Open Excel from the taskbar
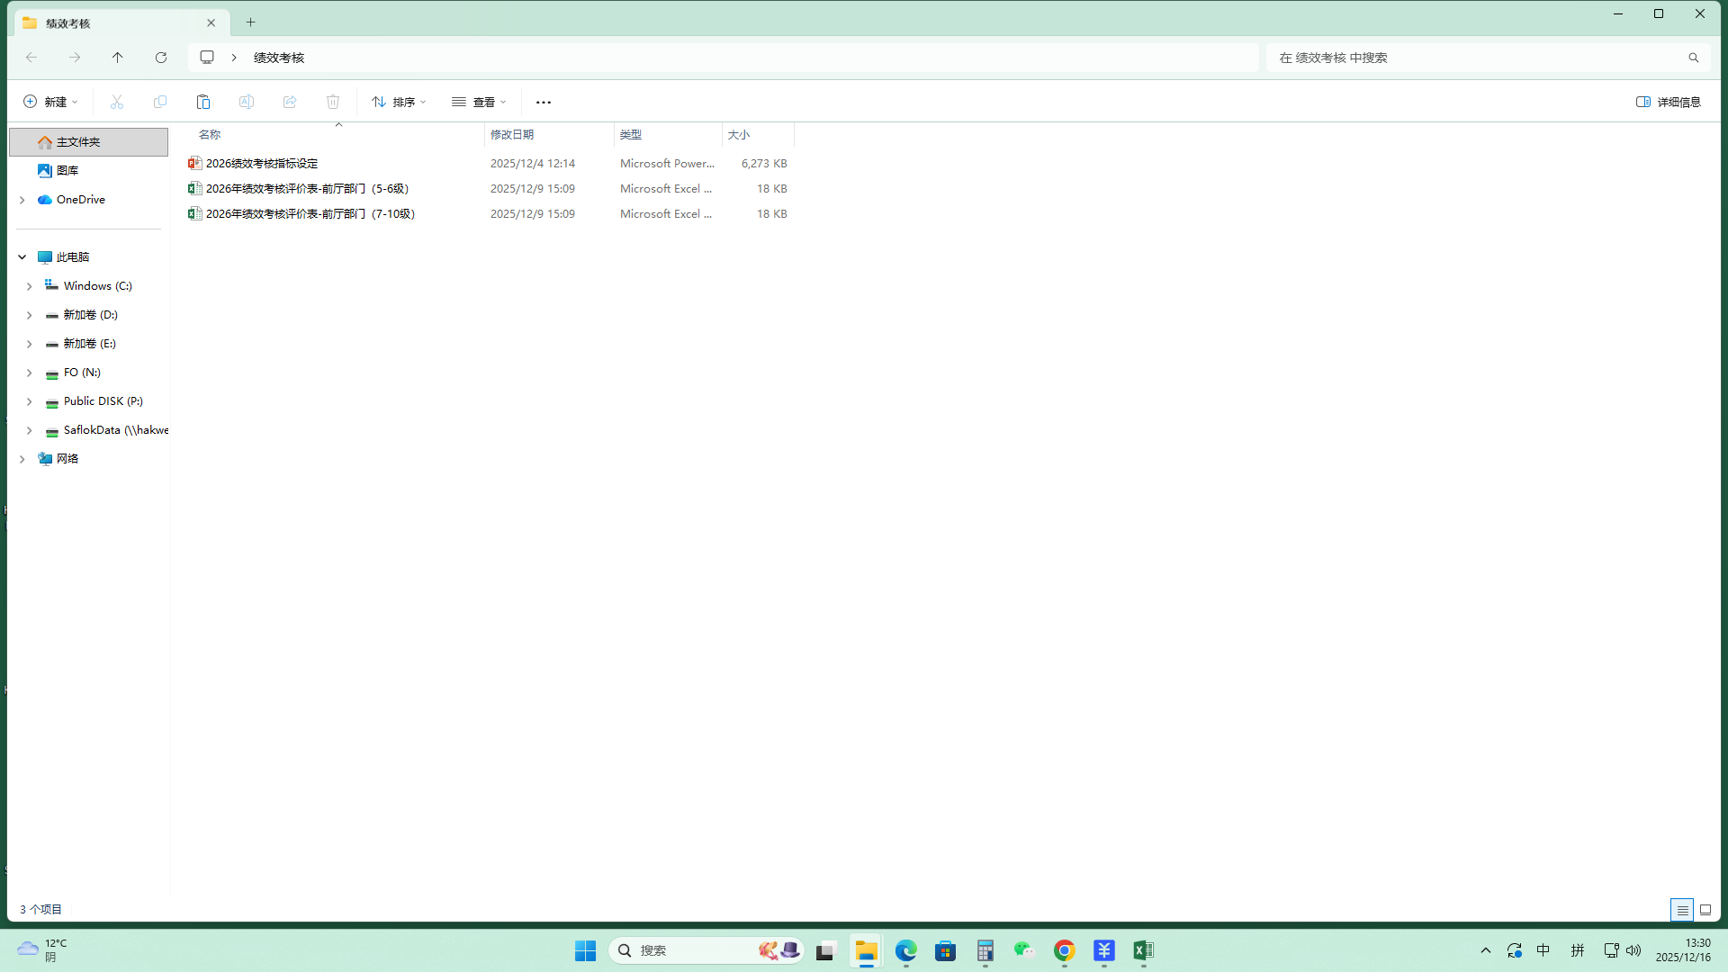 click(x=1143, y=950)
